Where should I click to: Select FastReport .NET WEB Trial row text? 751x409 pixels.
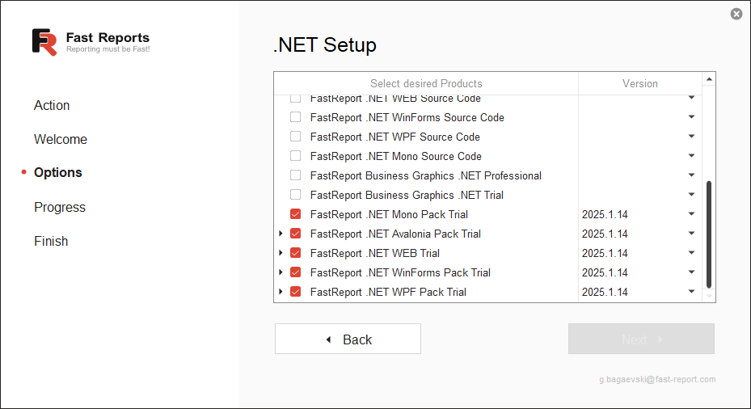[375, 253]
